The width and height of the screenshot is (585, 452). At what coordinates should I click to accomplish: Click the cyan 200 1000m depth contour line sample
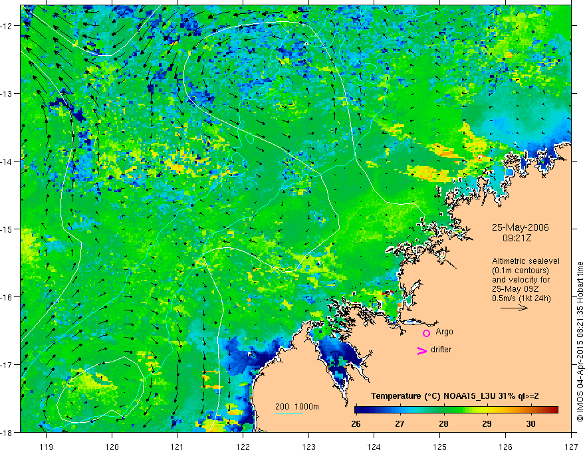pyautogui.click(x=288, y=413)
